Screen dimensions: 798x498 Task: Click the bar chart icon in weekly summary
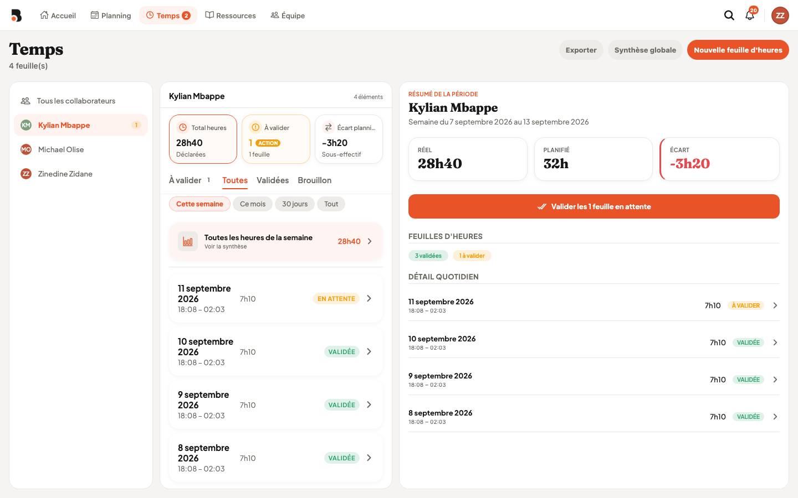click(188, 241)
